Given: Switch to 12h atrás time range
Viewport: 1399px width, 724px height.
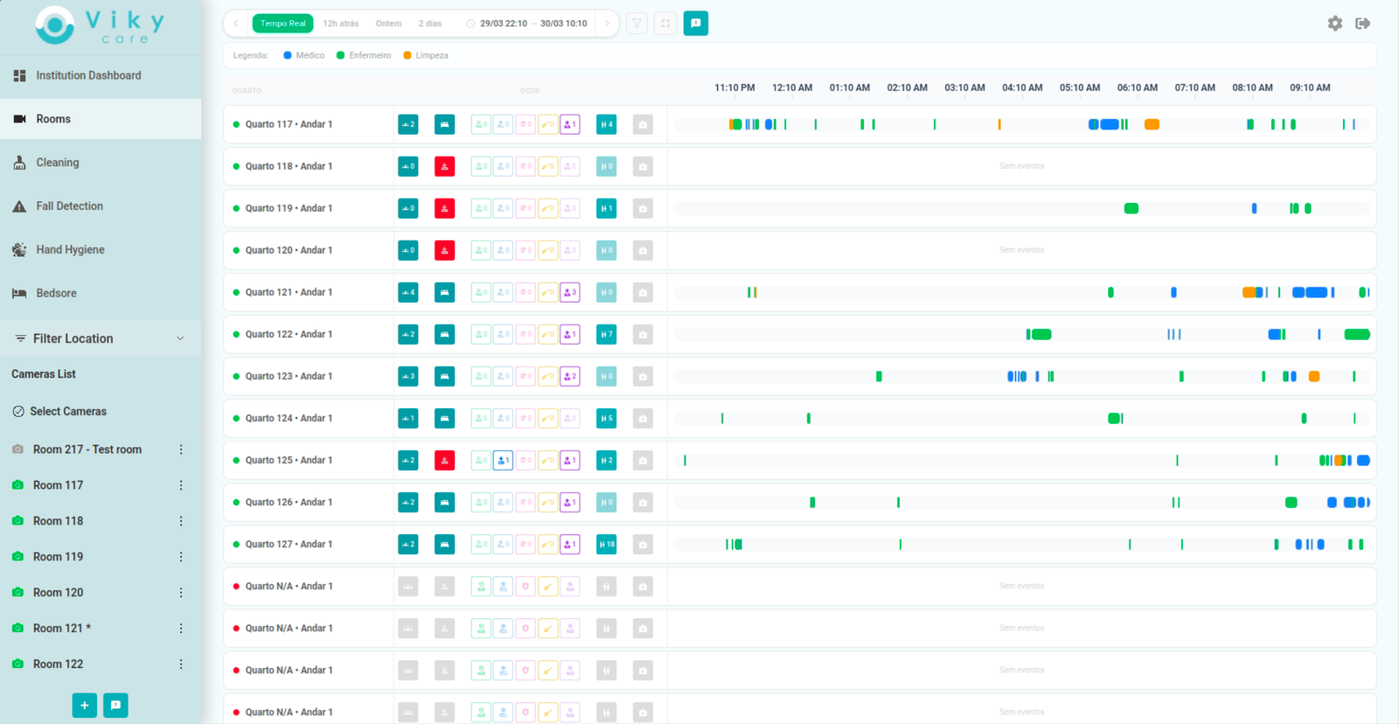Looking at the screenshot, I should pos(341,24).
